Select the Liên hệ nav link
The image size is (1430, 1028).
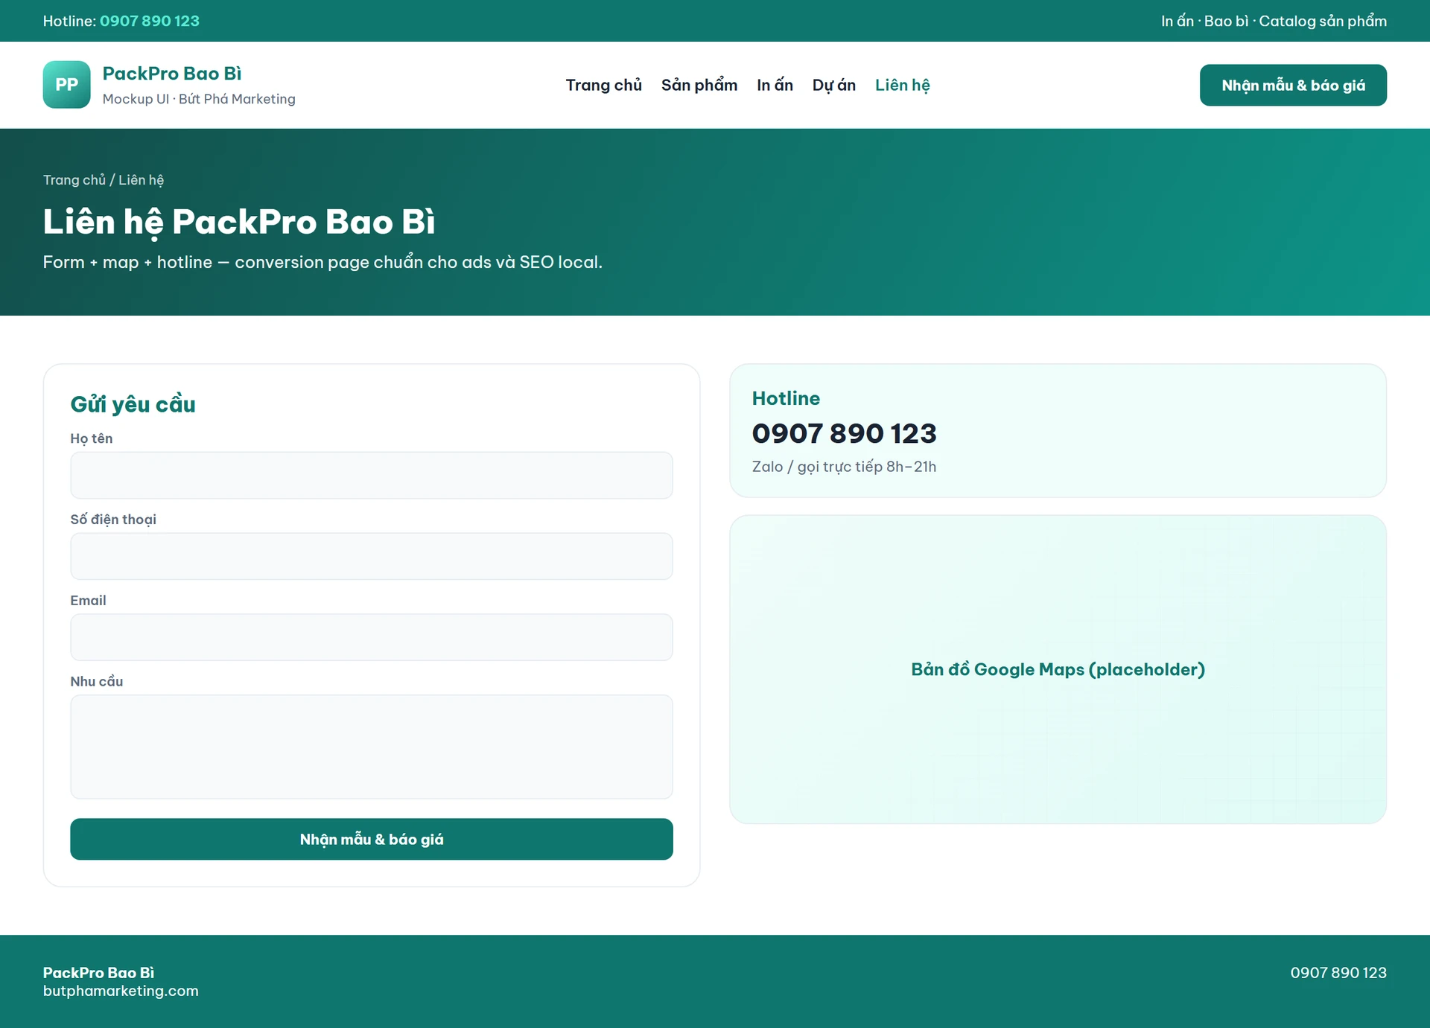click(x=902, y=85)
